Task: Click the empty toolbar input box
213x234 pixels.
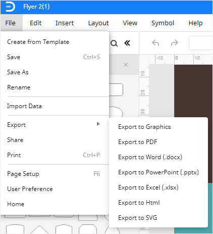Action: (201, 43)
